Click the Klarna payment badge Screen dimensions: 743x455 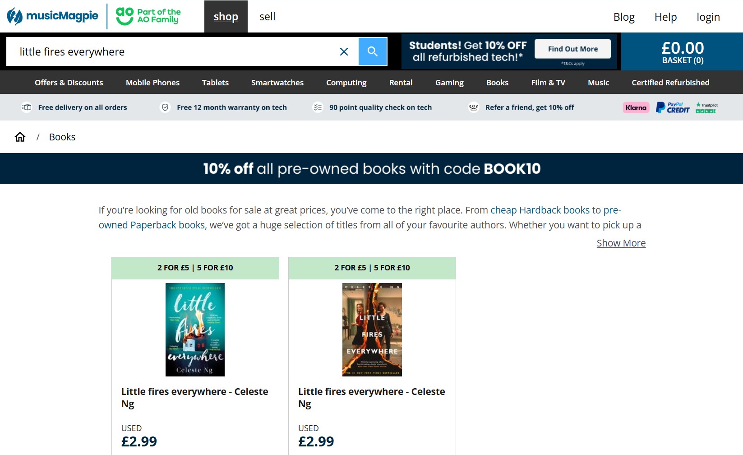[x=635, y=107]
